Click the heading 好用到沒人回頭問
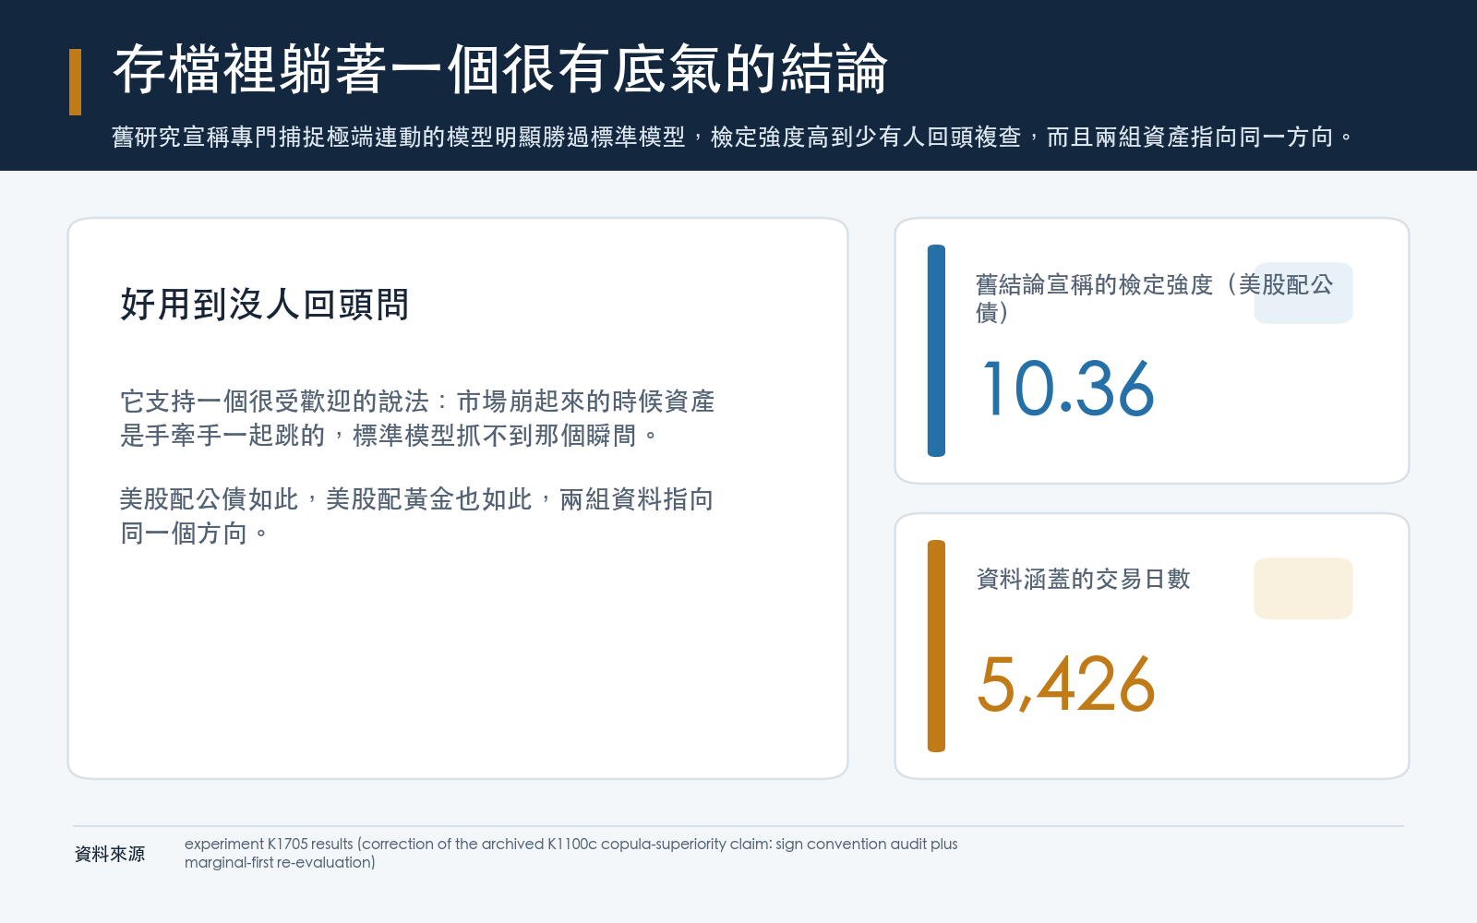 [x=264, y=305]
